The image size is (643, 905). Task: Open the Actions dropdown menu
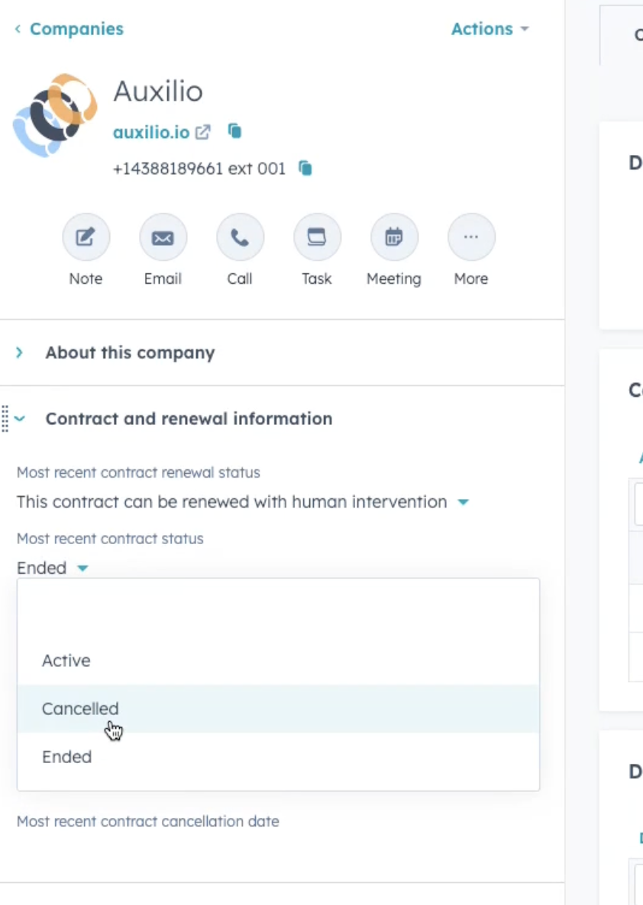tap(490, 29)
